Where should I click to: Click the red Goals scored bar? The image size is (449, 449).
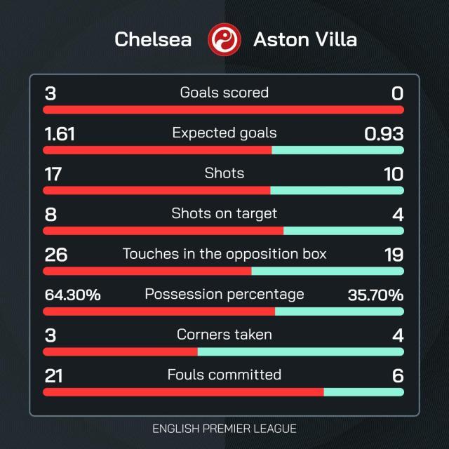click(224, 110)
